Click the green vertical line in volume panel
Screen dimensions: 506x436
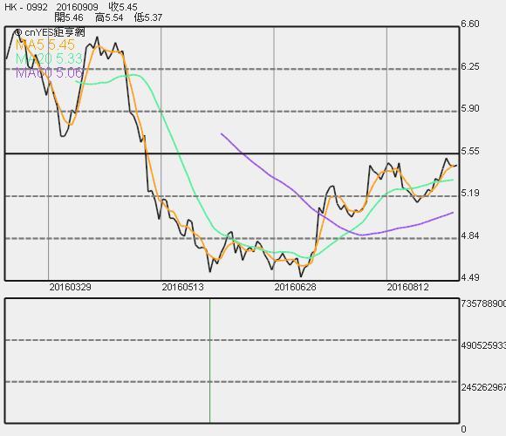(209, 360)
